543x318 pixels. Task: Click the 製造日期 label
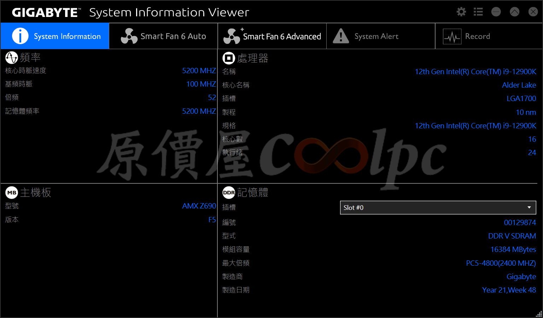pyautogui.click(x=236, y=290)
